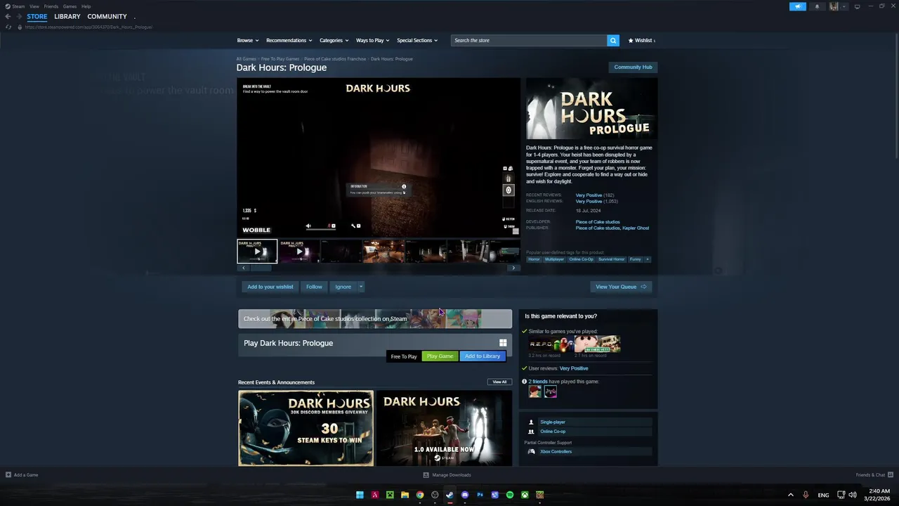
Task: Follow the game
Action: click(314, 287)
